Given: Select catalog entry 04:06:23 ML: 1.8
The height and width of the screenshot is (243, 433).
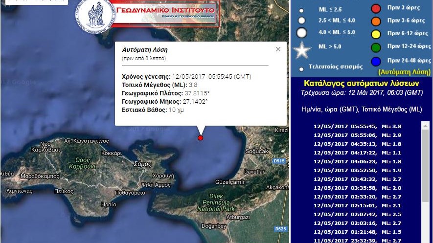Looking at the screenshot, I should point(357,162).
